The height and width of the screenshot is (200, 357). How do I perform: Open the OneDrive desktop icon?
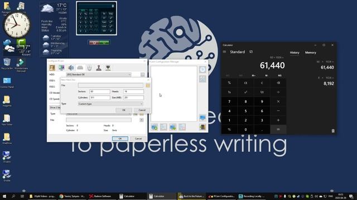click(7, 138)
